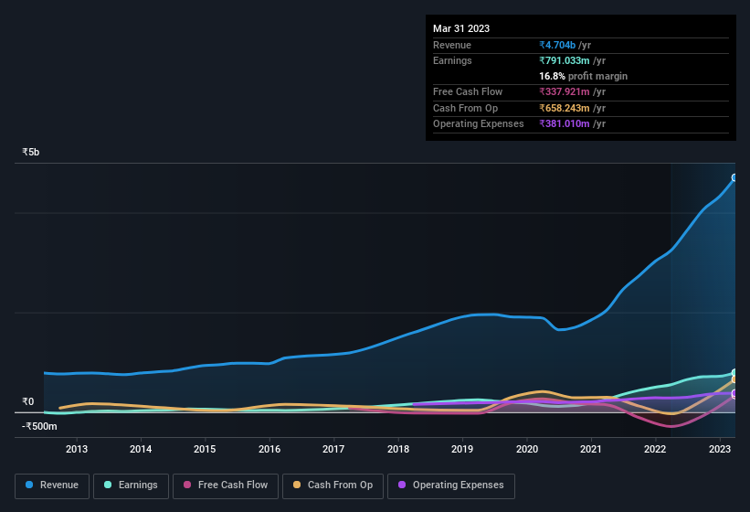Click the ₹0 y-axis label
This screenshot has width=750, height=512.
point(27,402)
